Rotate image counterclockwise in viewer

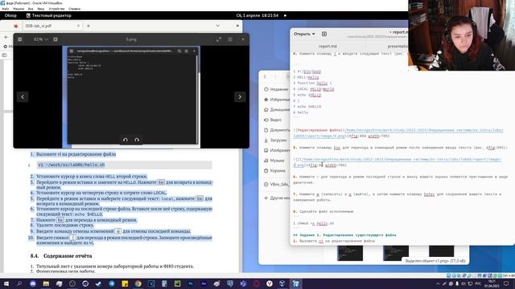click(126, 140)
